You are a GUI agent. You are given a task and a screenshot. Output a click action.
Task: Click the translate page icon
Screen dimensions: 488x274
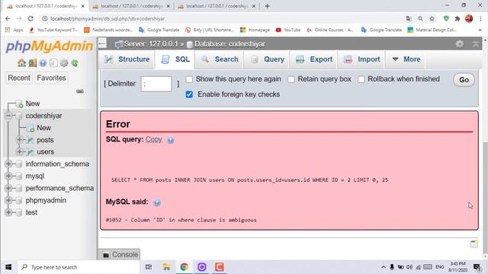point(409,18)
